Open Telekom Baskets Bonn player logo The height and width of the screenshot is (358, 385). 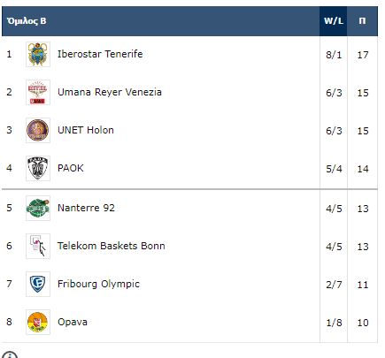[x=38, y=246]
